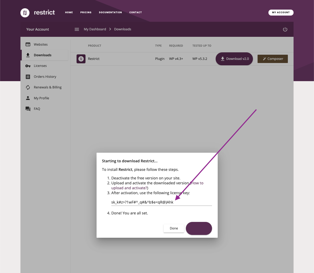Click the blank purple dialog button
Screen dimensions: 314x273
pyautogui.click(x=199, y=228)
